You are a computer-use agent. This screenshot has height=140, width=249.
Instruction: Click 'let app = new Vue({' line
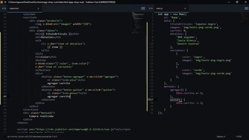click(x=172, y=14)
